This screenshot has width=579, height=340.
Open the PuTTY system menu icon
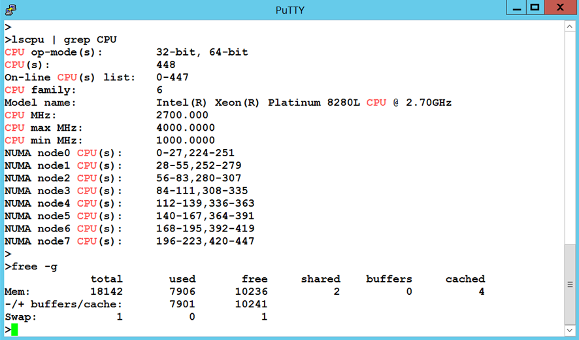pyautogui.click(x=10, y=10)
